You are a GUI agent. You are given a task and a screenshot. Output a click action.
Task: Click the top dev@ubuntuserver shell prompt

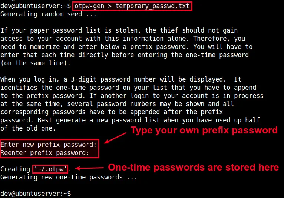click(x=36, y=7)
